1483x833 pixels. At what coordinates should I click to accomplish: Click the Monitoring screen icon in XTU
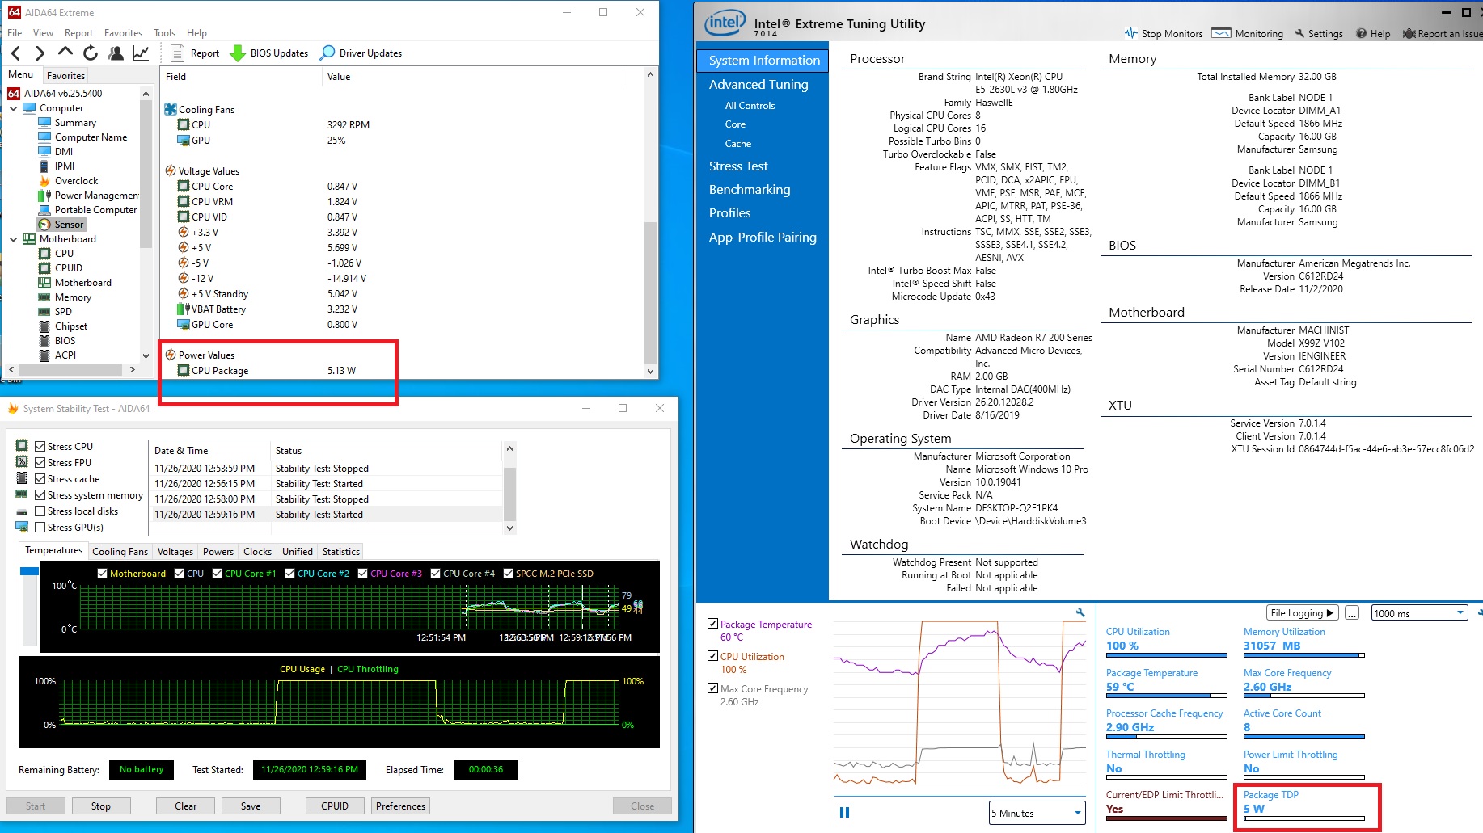click(1221, 33)
